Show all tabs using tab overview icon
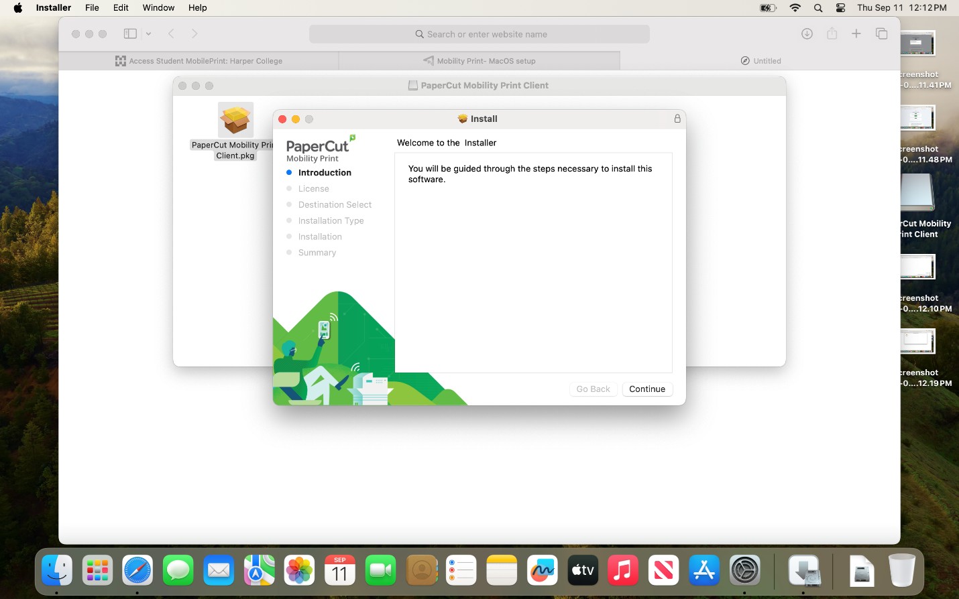The width and height of the screenshot is (959, 599). 881,34
